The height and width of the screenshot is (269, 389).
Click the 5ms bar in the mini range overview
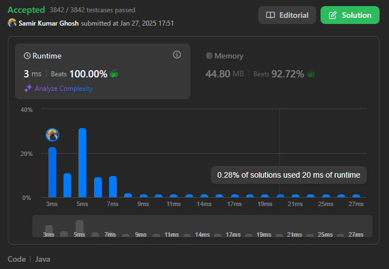80,227
